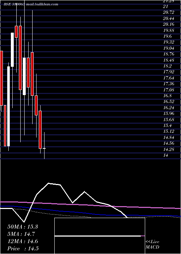Click the 15.12 price axis label

(168, 131)
